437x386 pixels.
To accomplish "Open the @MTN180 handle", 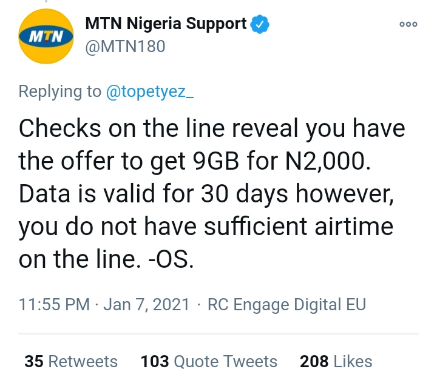I will [125, 46].
